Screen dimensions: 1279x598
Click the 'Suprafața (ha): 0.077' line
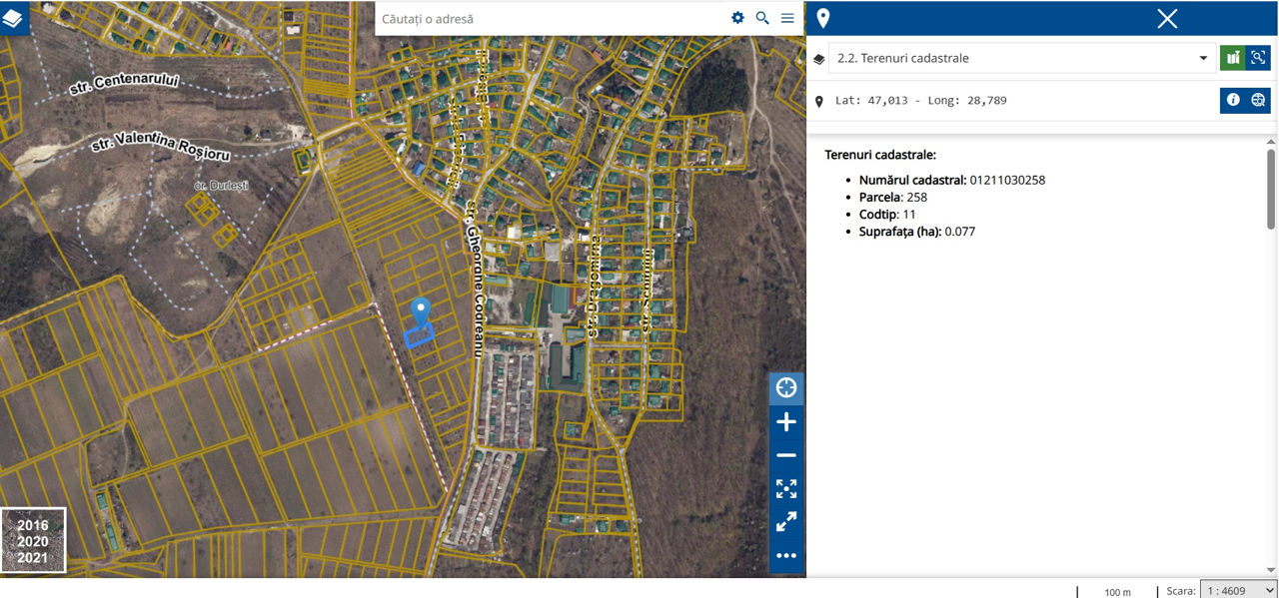click(917, 231)
